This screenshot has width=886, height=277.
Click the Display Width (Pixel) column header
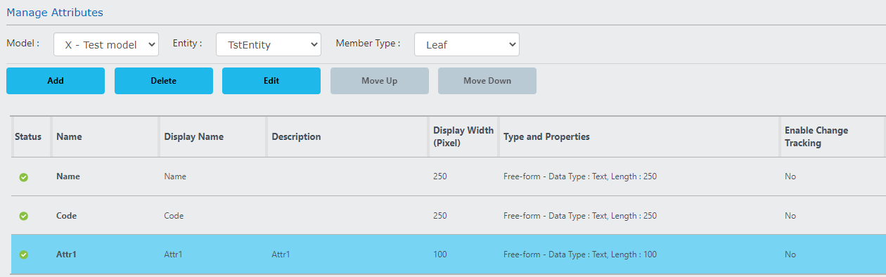coord(464,137)
